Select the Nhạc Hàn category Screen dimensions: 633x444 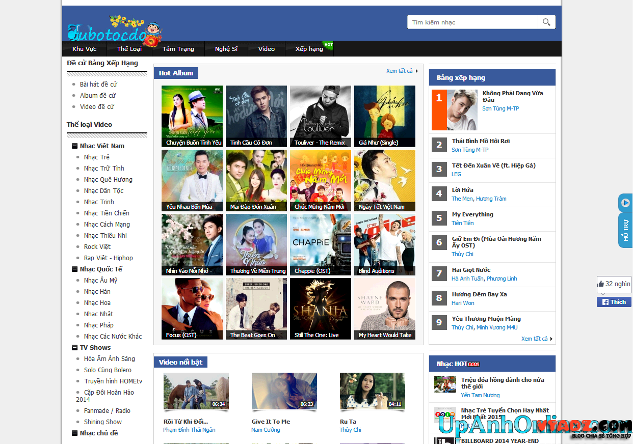(97, 292)
